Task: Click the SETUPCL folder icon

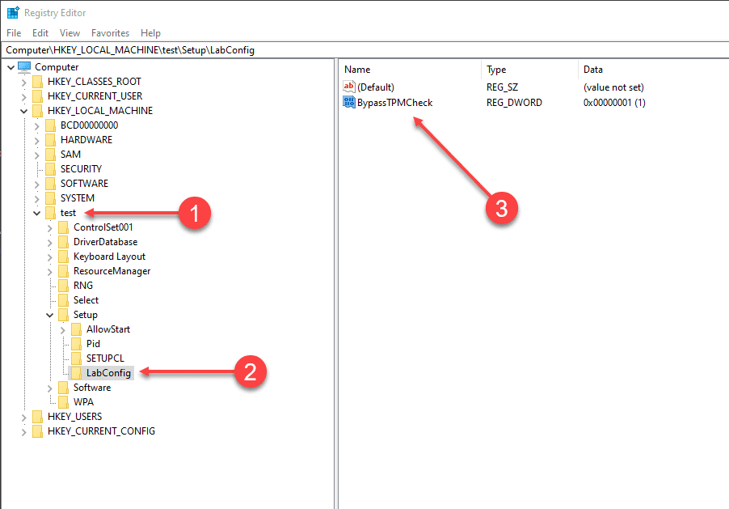Action: pyautogui.click(x=76, y=358)
